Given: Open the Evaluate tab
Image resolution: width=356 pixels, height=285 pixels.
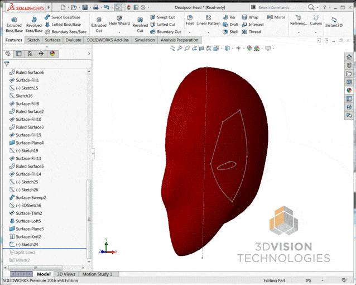Looking at the screenshot, I should click(73, 40).
